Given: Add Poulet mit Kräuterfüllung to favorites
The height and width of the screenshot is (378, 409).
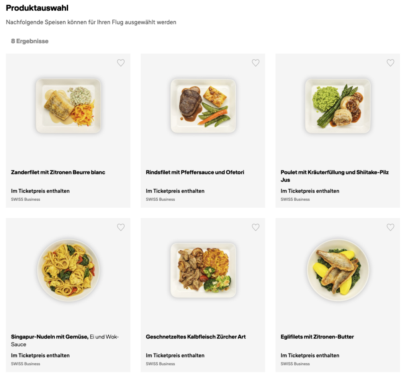Looking at the screenshot, I should tap(390, 63).
